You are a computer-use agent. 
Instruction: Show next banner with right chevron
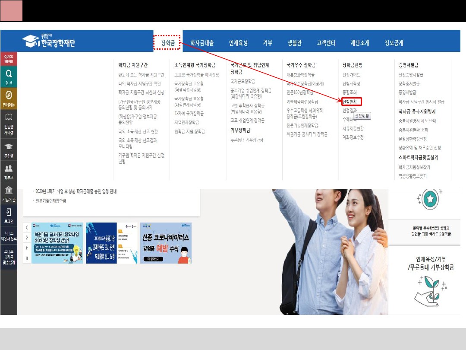pyautogui.click(x=27, y=237)
